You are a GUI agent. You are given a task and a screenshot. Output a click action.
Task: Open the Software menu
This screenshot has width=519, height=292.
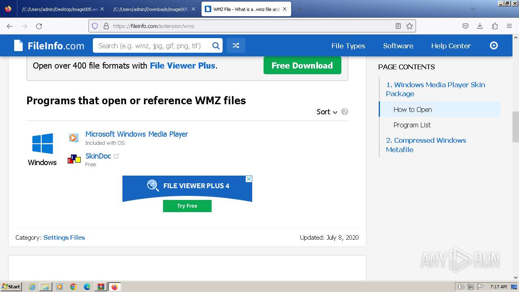(x=398, y=46)
